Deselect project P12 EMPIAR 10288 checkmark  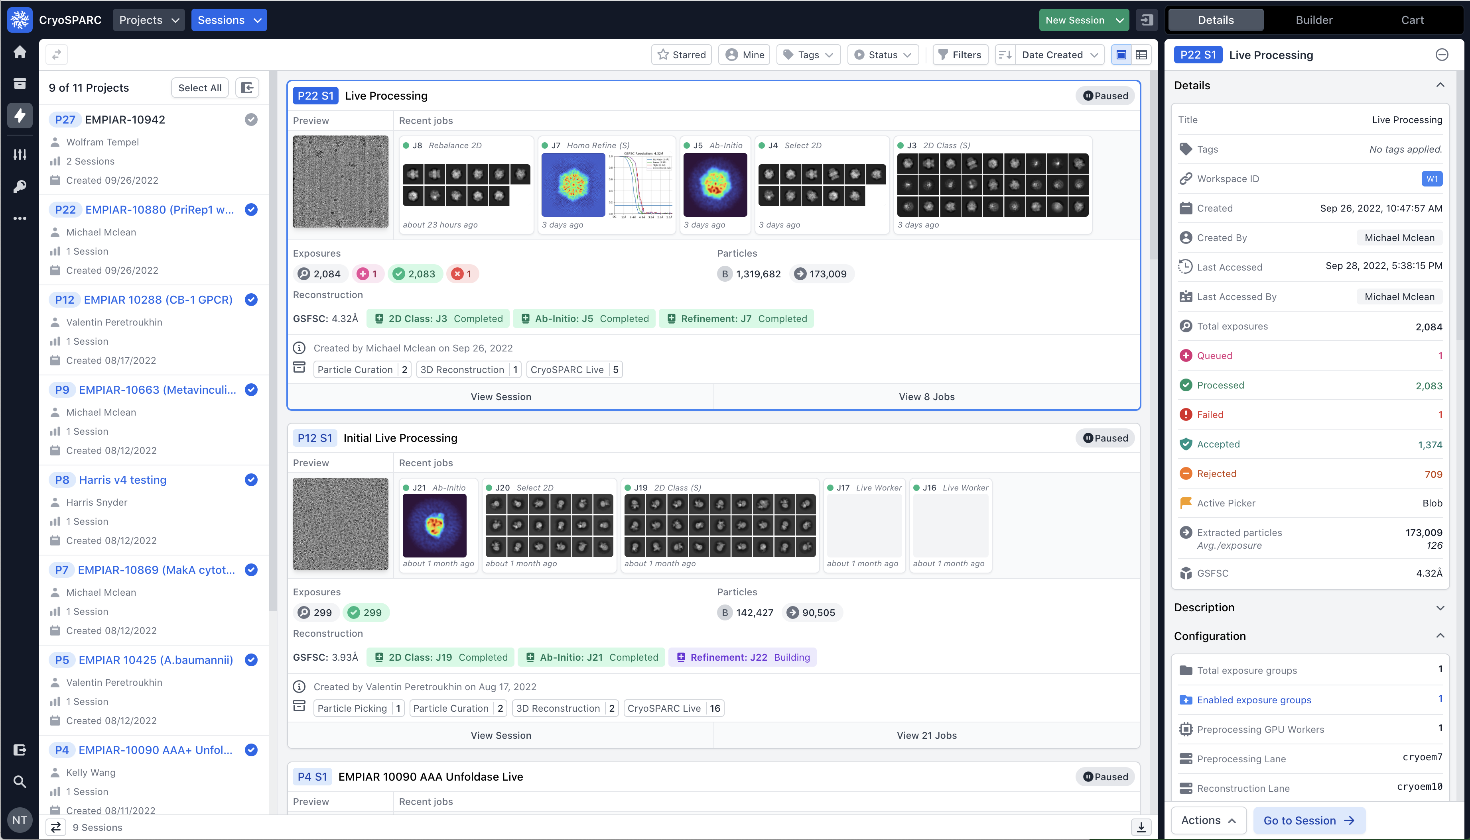[251, 299]
